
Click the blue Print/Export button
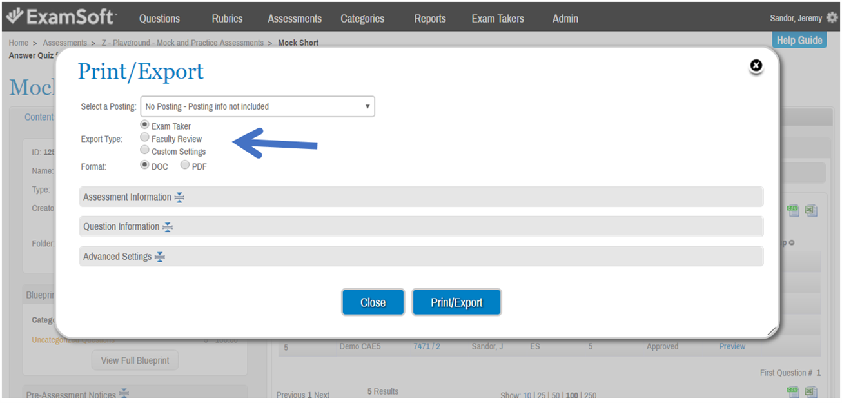tap(456, 302)
